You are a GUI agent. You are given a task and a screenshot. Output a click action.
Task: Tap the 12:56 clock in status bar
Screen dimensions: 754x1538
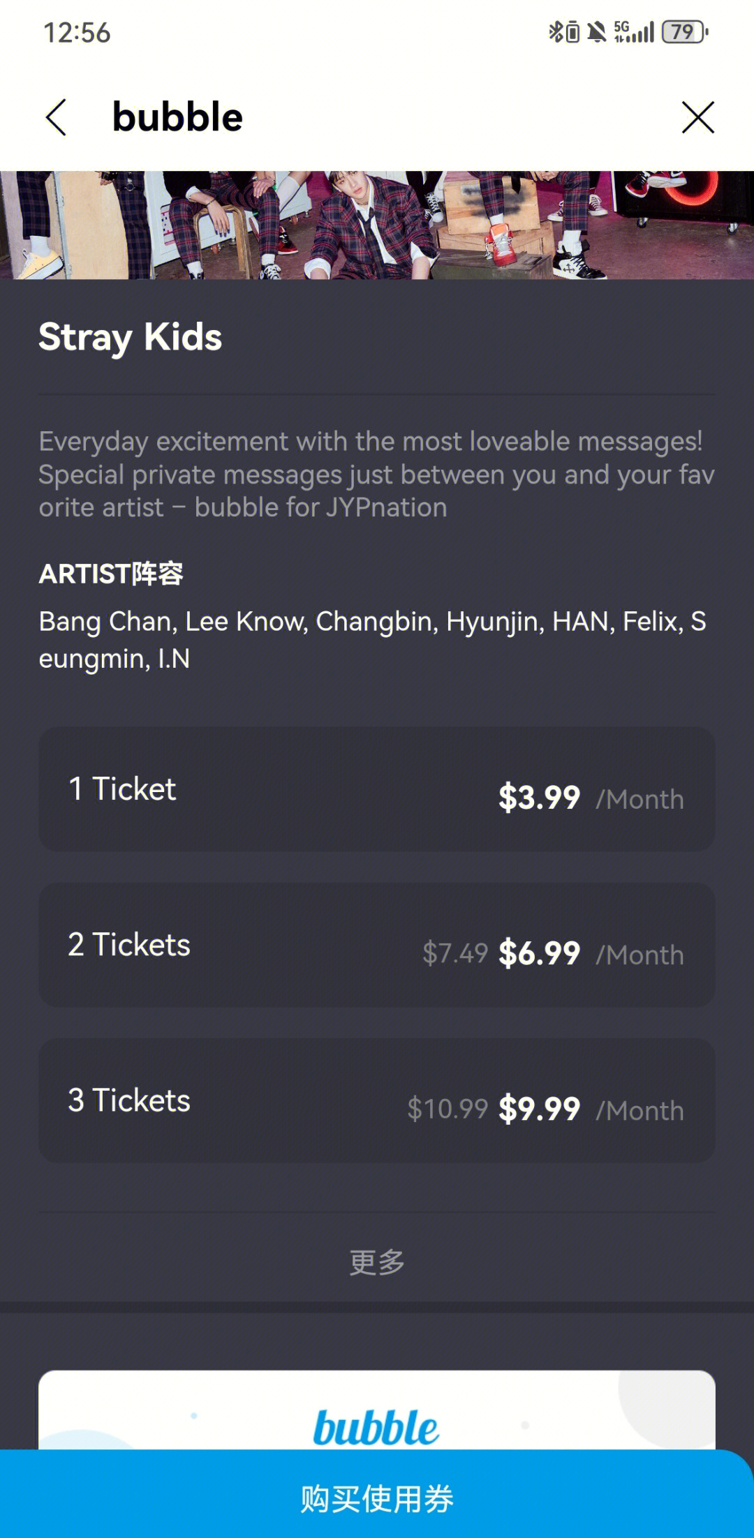tap(77, 33)
